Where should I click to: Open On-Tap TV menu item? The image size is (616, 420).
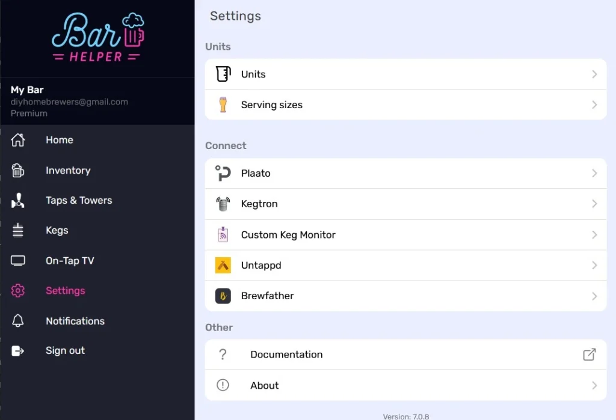pos(70,261)
